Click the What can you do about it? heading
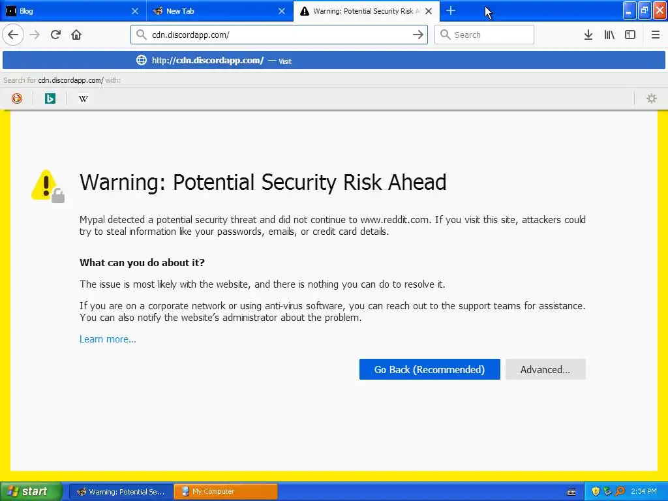The height and width of the screenshot is (501, 668). coord(142,262)
